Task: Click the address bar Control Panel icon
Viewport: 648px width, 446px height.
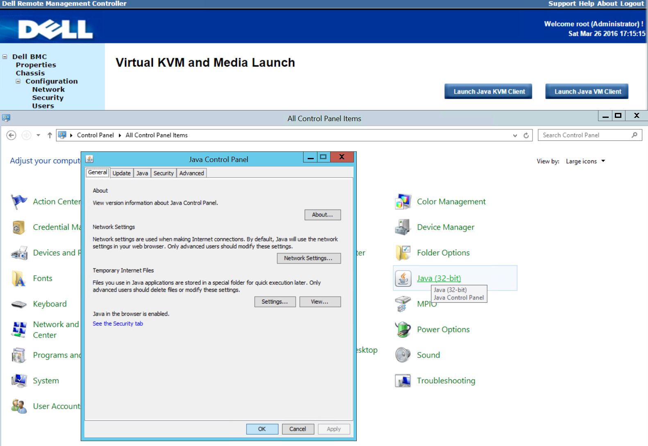Action: point(62,135)
